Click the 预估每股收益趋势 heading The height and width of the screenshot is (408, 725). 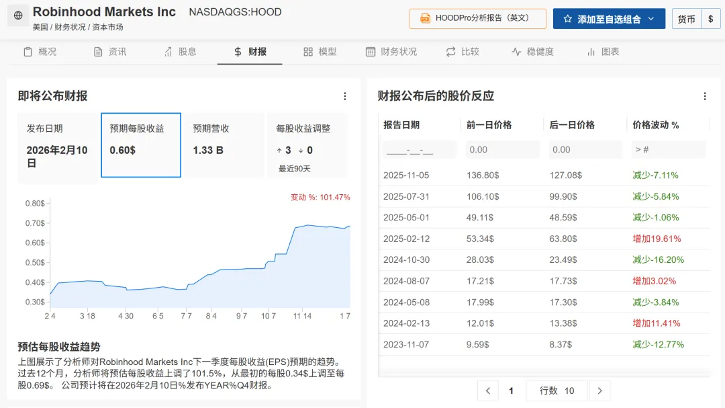58,347
